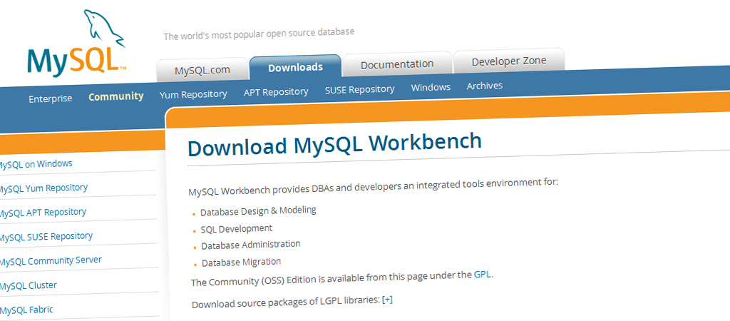Click MySQL Yum Repository in sidebar

43,188
